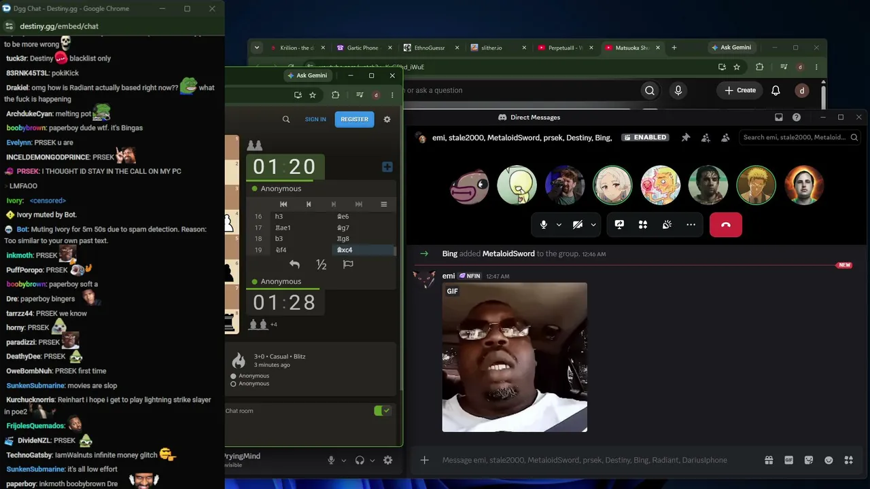This screenshot has width=870, height=489.
Task: Open Discord inbox icon
Action: point(779,117)
